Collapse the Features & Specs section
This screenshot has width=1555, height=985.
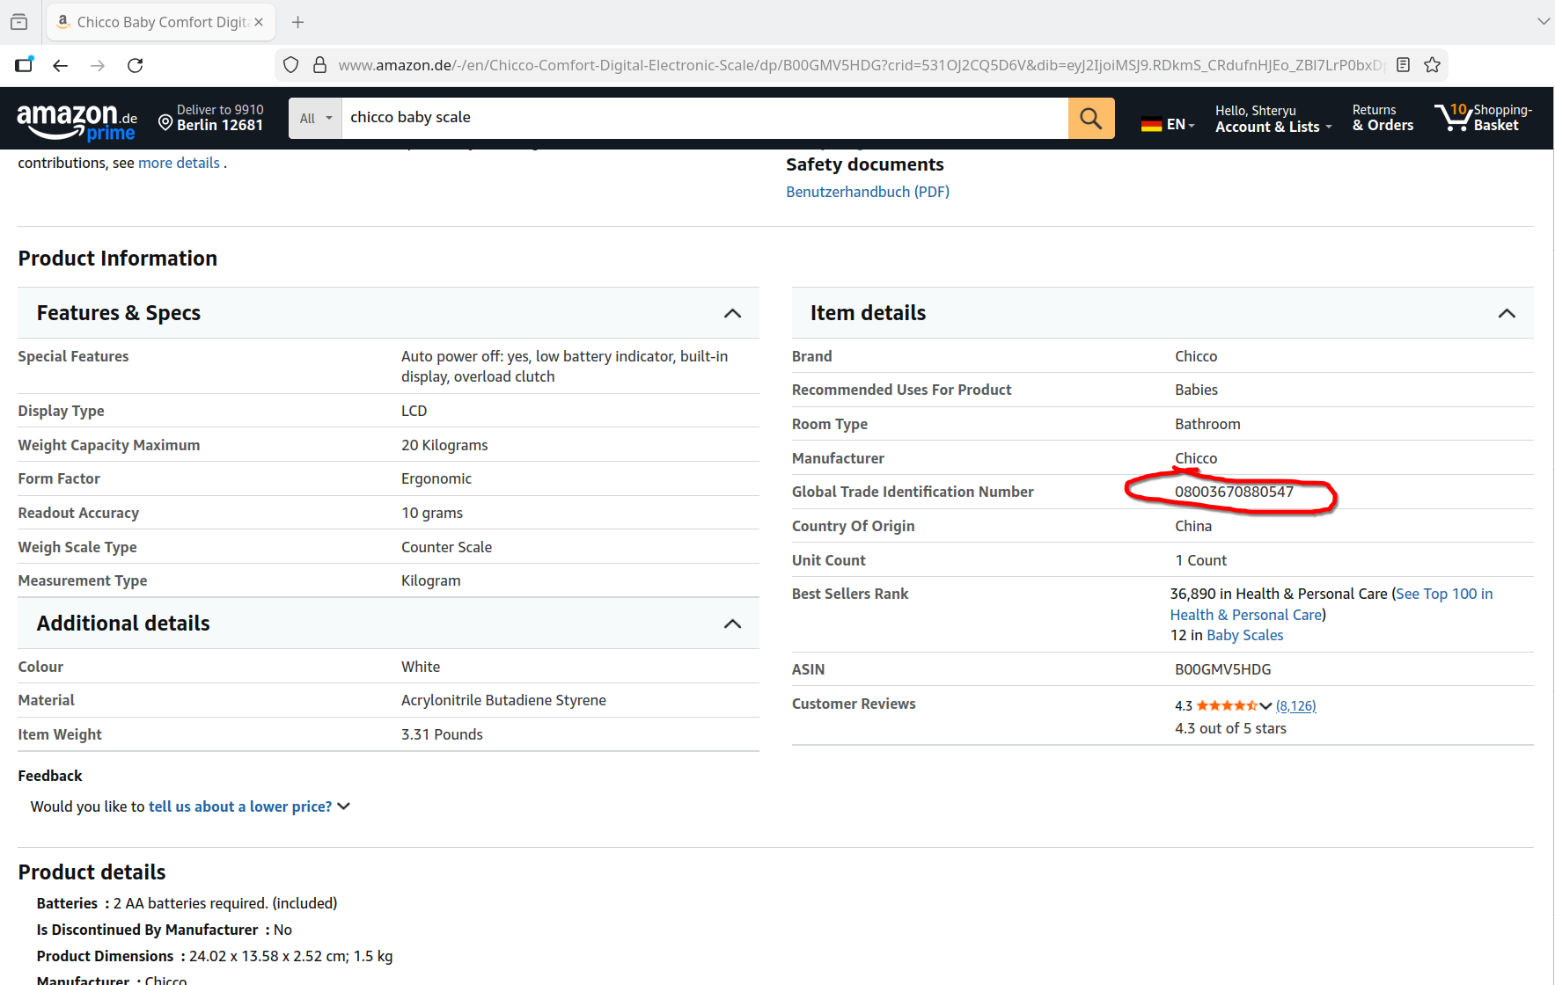(x=731, y=313)
